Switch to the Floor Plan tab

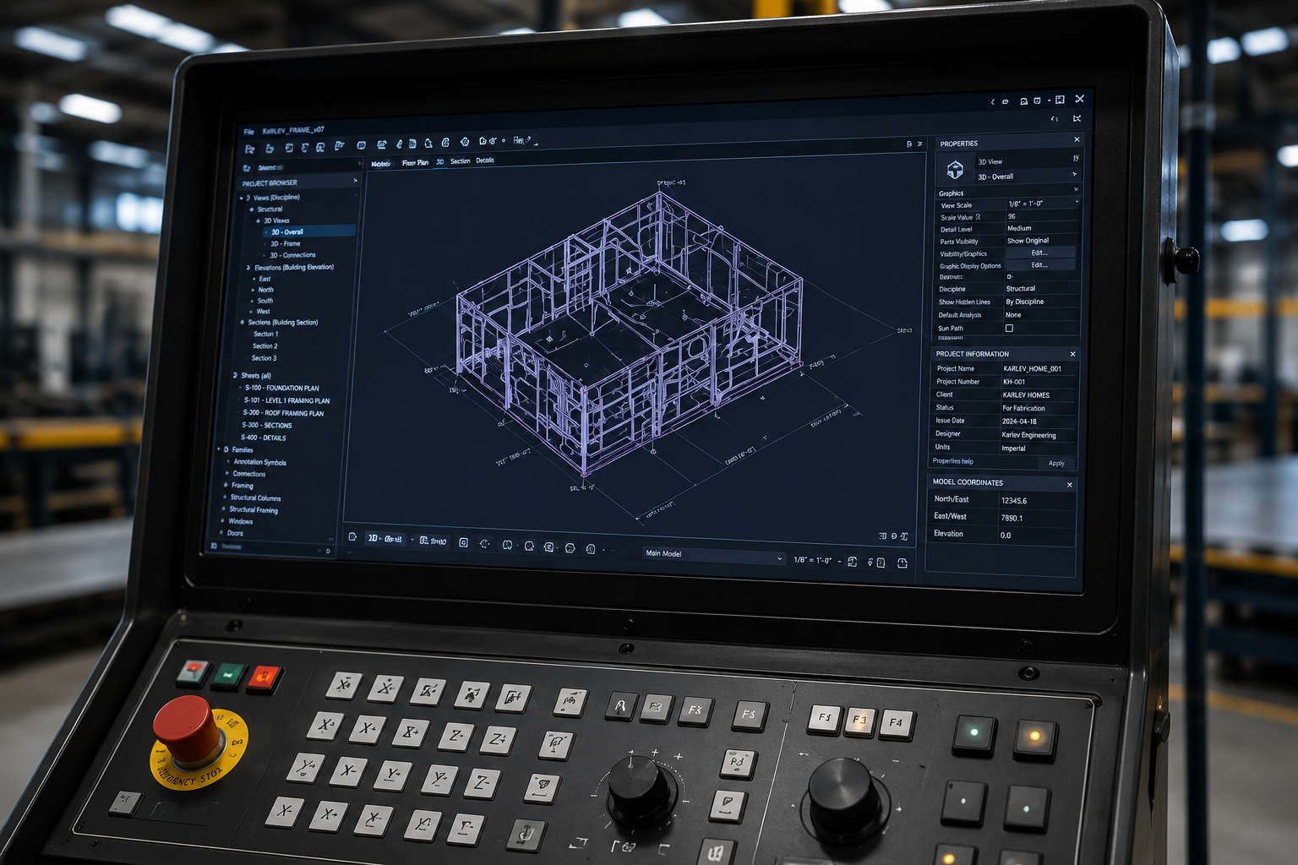coord(415,162)
